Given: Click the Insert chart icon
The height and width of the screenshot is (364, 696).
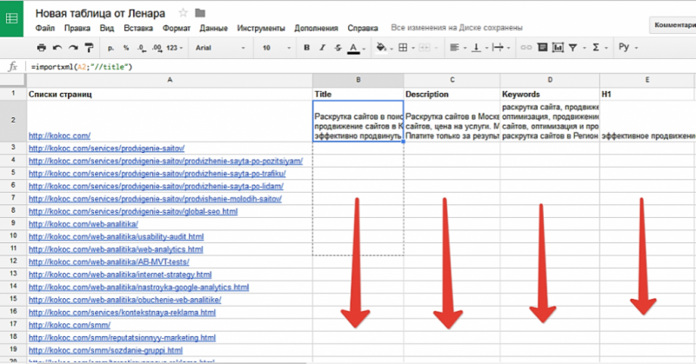Looking at the screenshot, I should tap(558, 48).
